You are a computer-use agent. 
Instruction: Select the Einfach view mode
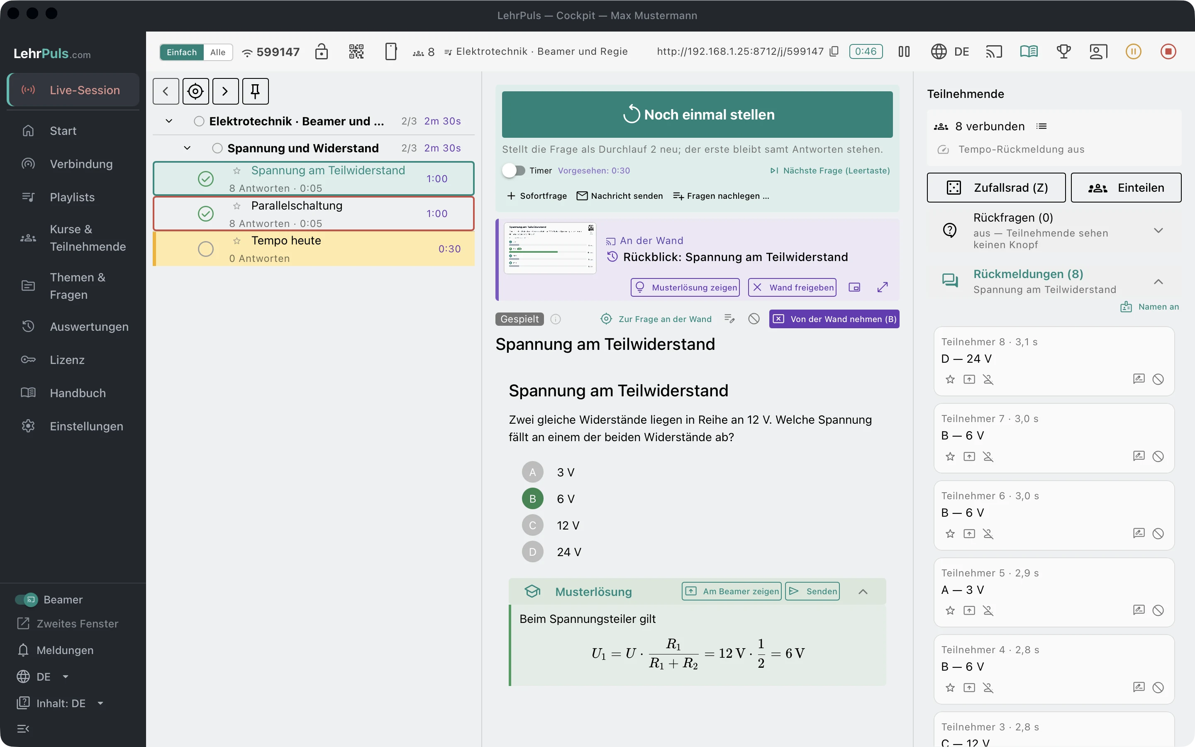click(181, 52)
